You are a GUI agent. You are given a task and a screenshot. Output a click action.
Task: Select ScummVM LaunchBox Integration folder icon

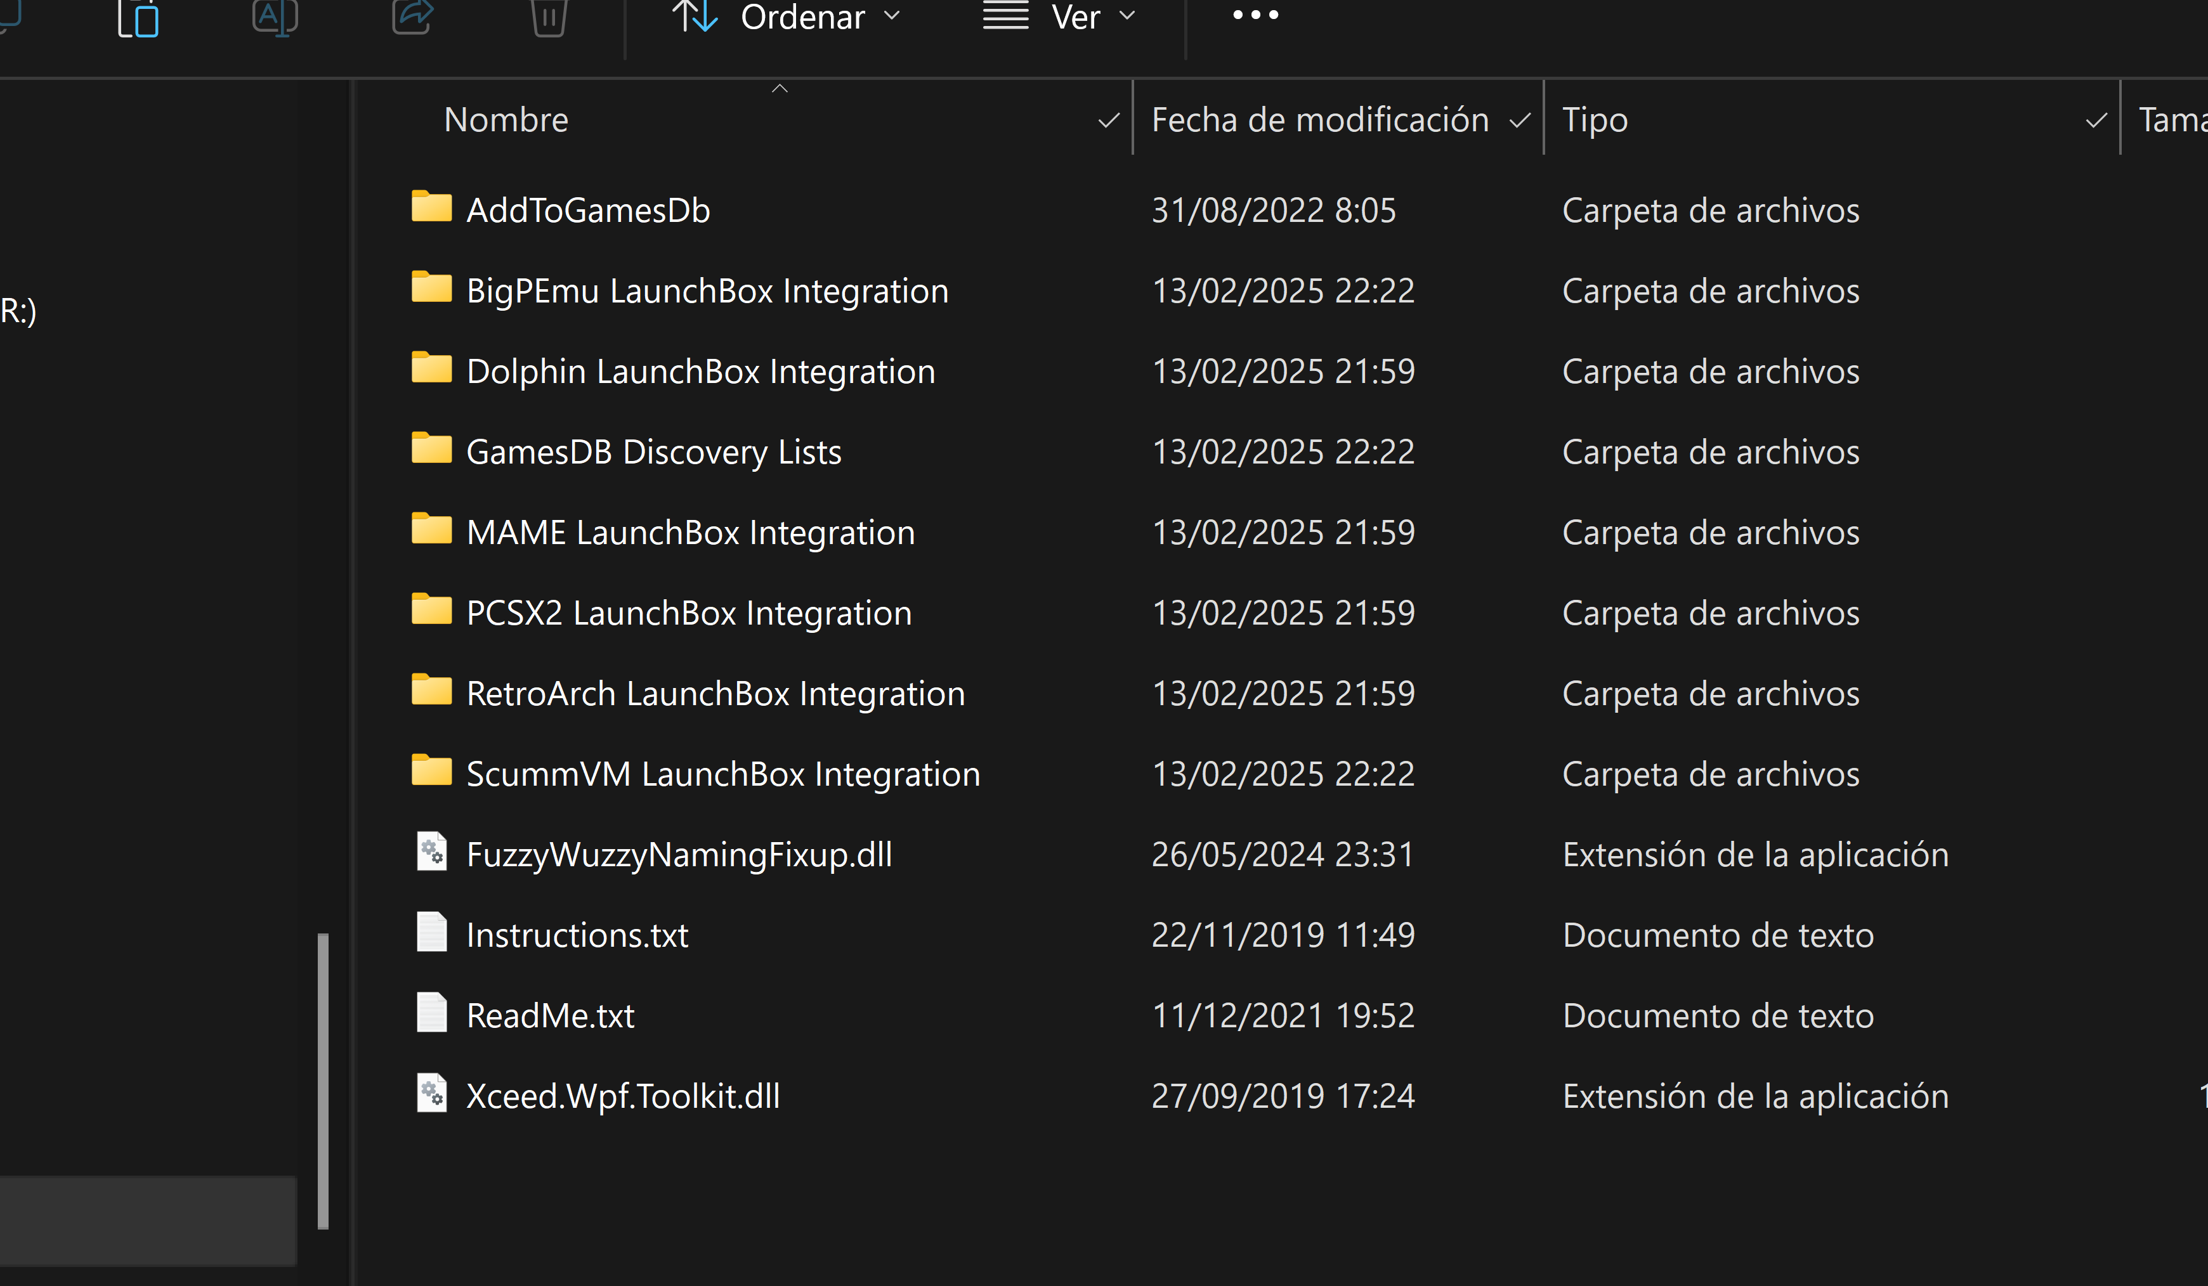pos(431,771)
